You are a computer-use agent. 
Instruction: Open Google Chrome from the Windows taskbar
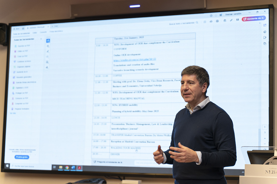coord(67,167)
